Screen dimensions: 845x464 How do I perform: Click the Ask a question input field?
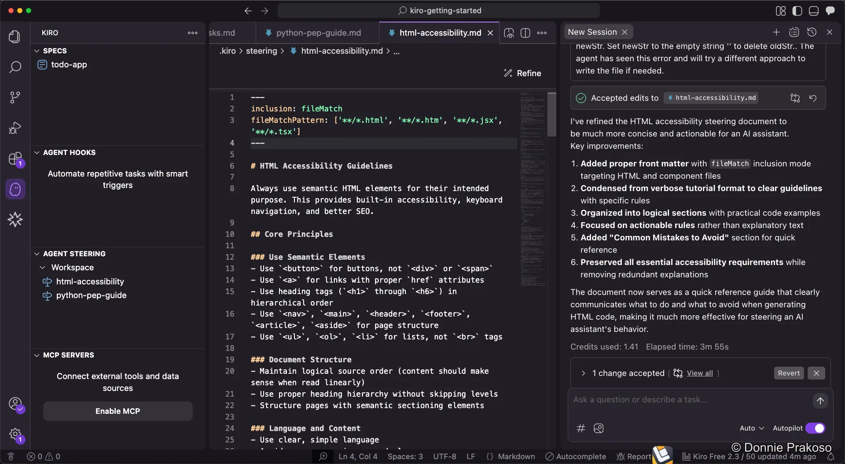coord(682,400)
